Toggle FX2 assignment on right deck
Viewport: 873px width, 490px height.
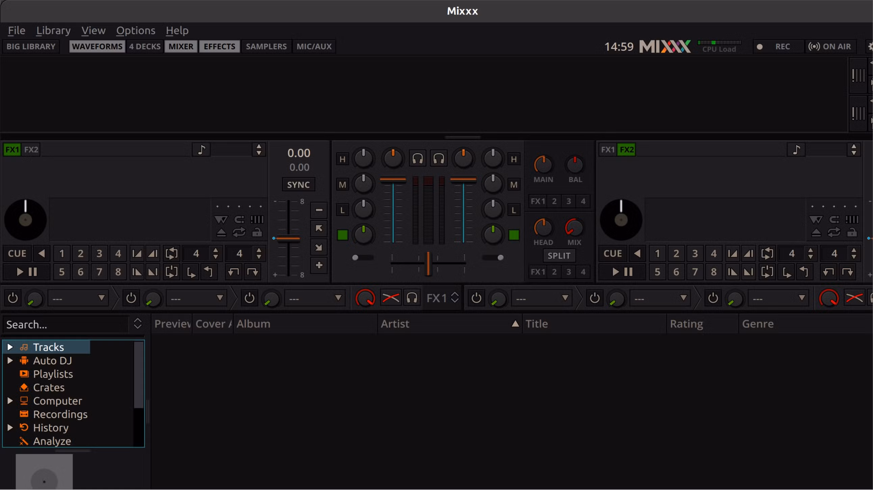[626, 149]
